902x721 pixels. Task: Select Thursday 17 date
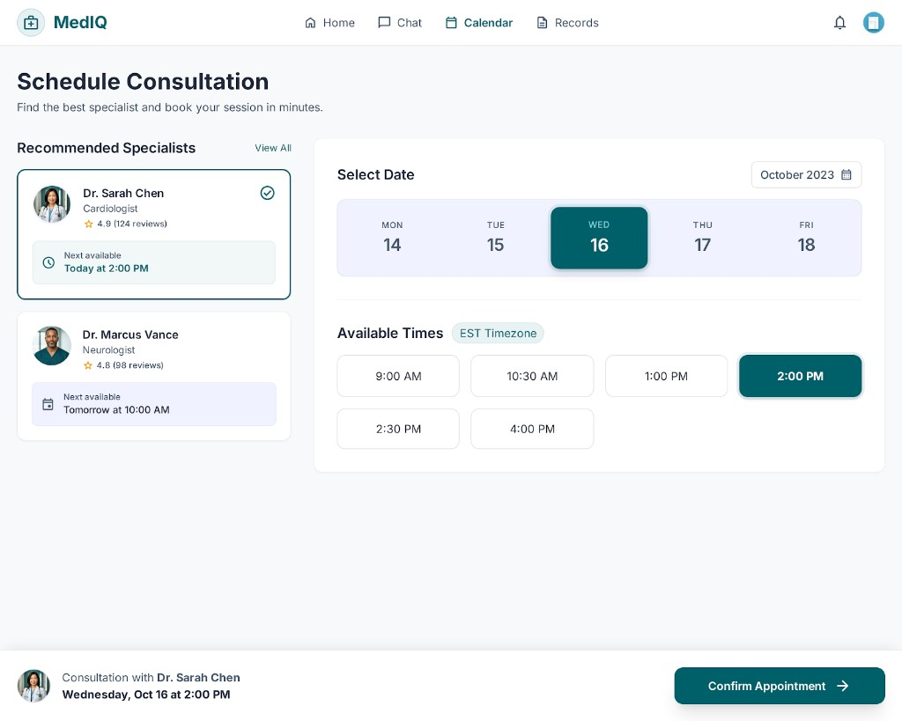point(702,238)
